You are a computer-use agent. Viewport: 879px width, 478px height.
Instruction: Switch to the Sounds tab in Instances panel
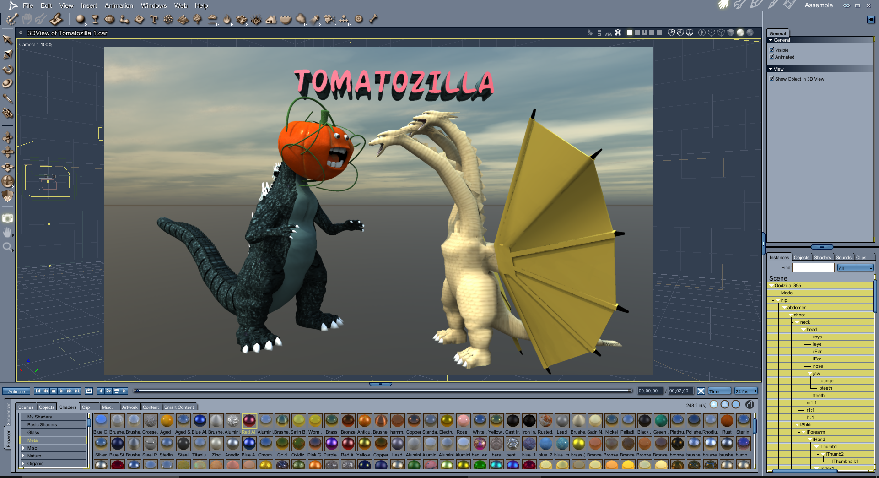[844, 257]
